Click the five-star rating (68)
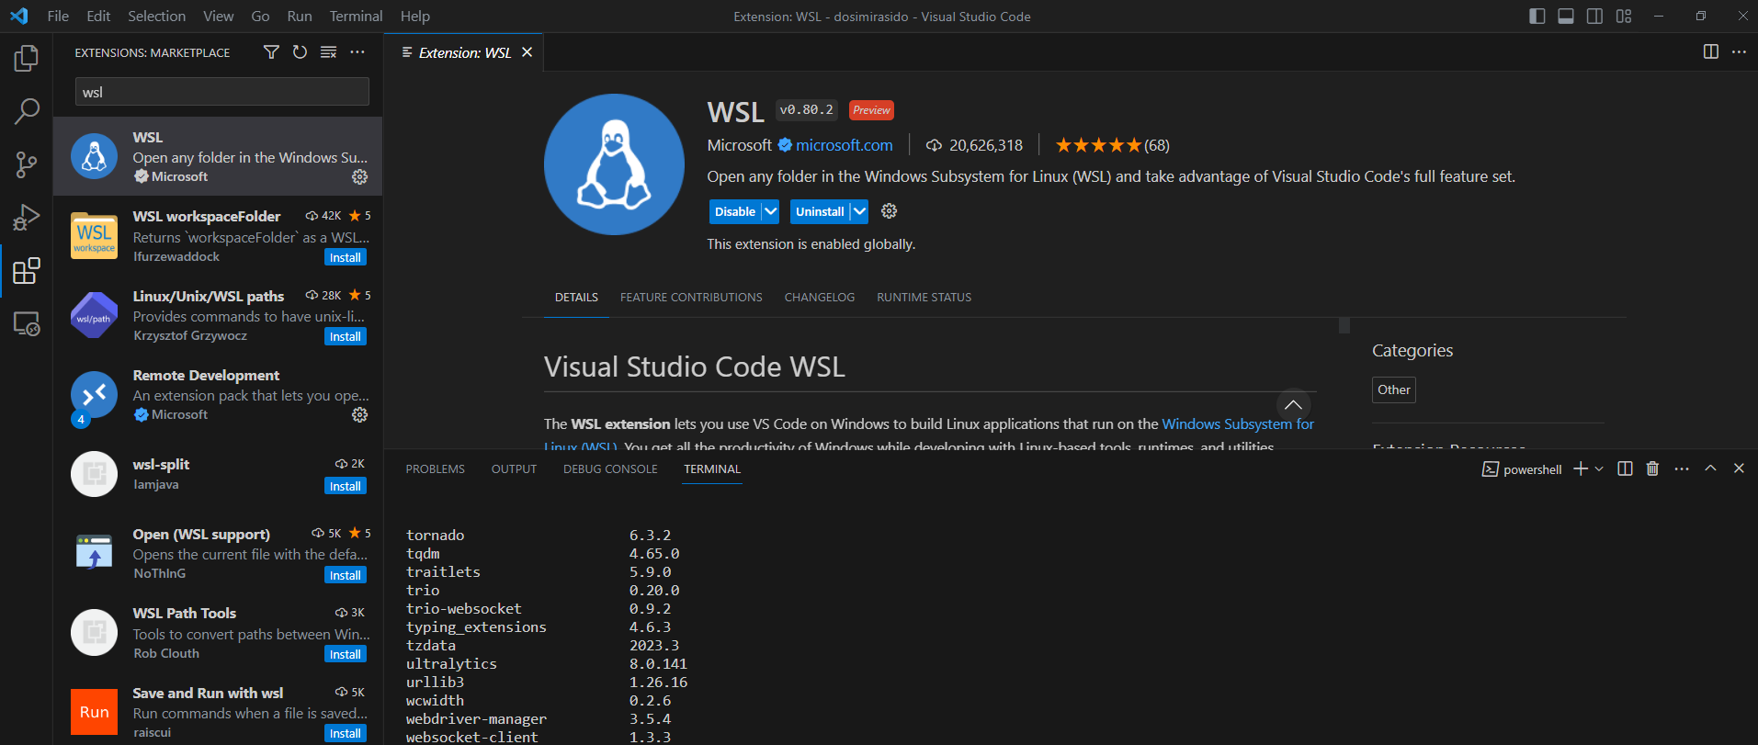Screen dimensions: 1758x745 (1112, 145)
